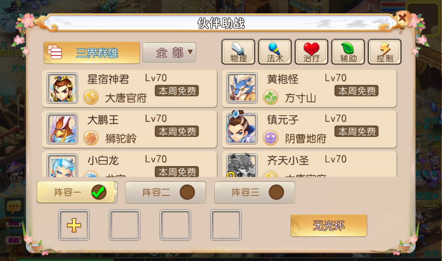Click the 小白龙 partner entry
Image resolution: width=442 pixels, height=261 pixels.
tap(130, 164)
